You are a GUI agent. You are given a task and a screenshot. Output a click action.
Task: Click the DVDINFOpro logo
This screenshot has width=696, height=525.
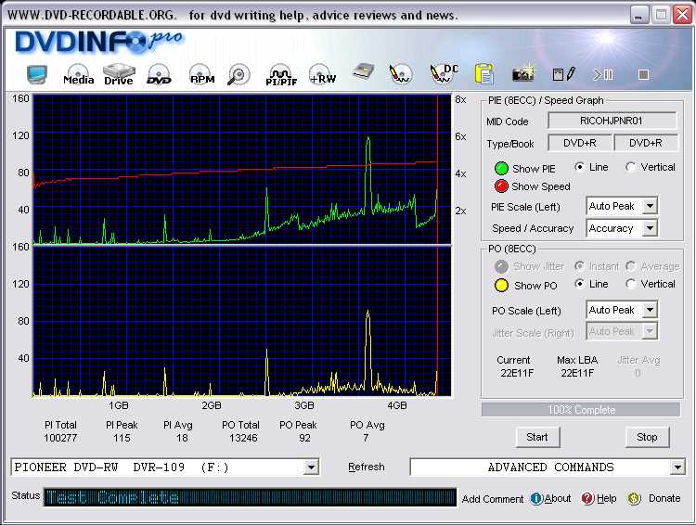[x=98, y=42]
